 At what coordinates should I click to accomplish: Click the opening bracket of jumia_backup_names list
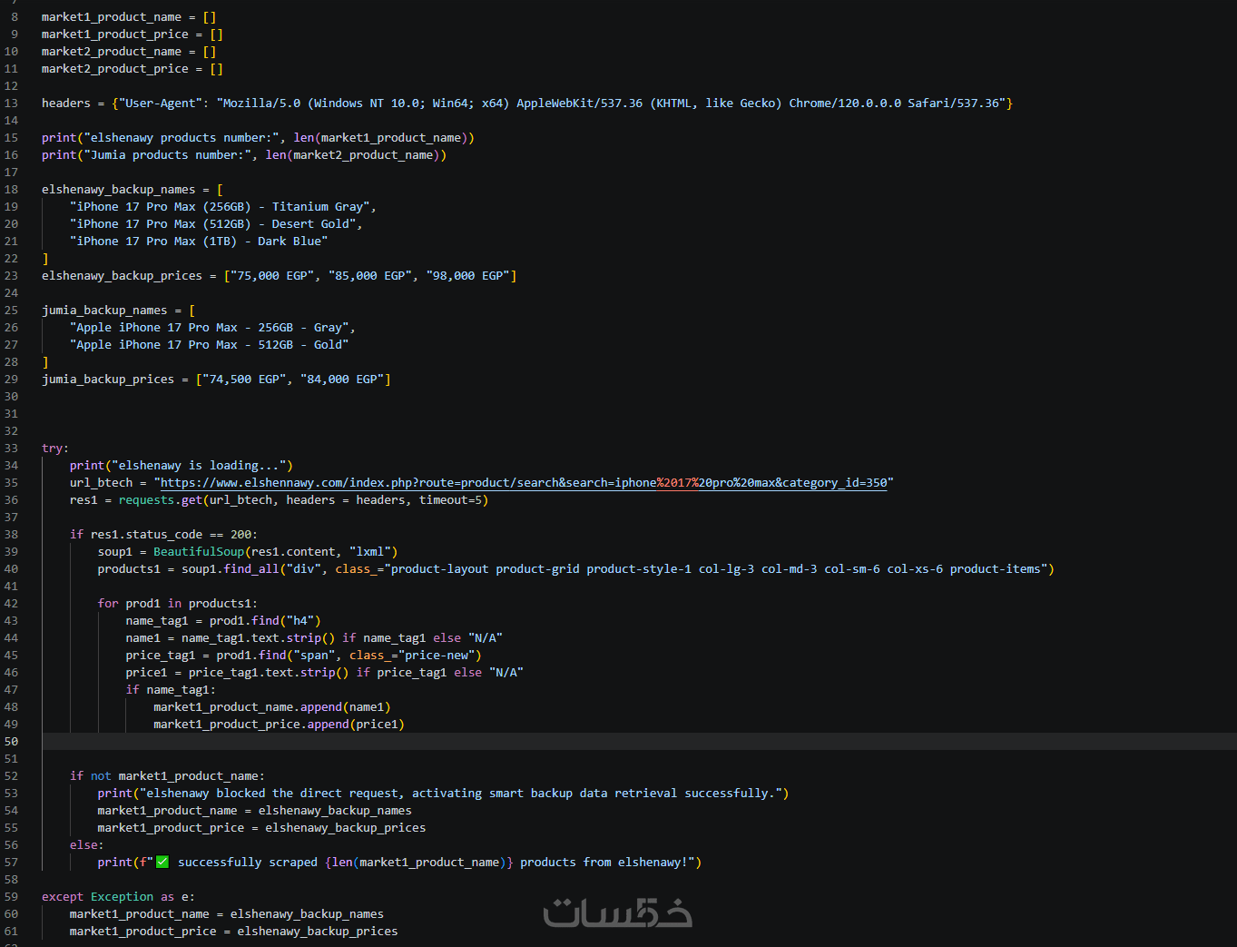192,311
